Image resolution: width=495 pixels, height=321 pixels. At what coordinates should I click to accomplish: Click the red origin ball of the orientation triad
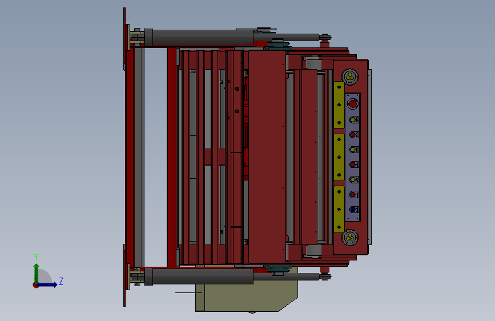[x=35, y=285]
